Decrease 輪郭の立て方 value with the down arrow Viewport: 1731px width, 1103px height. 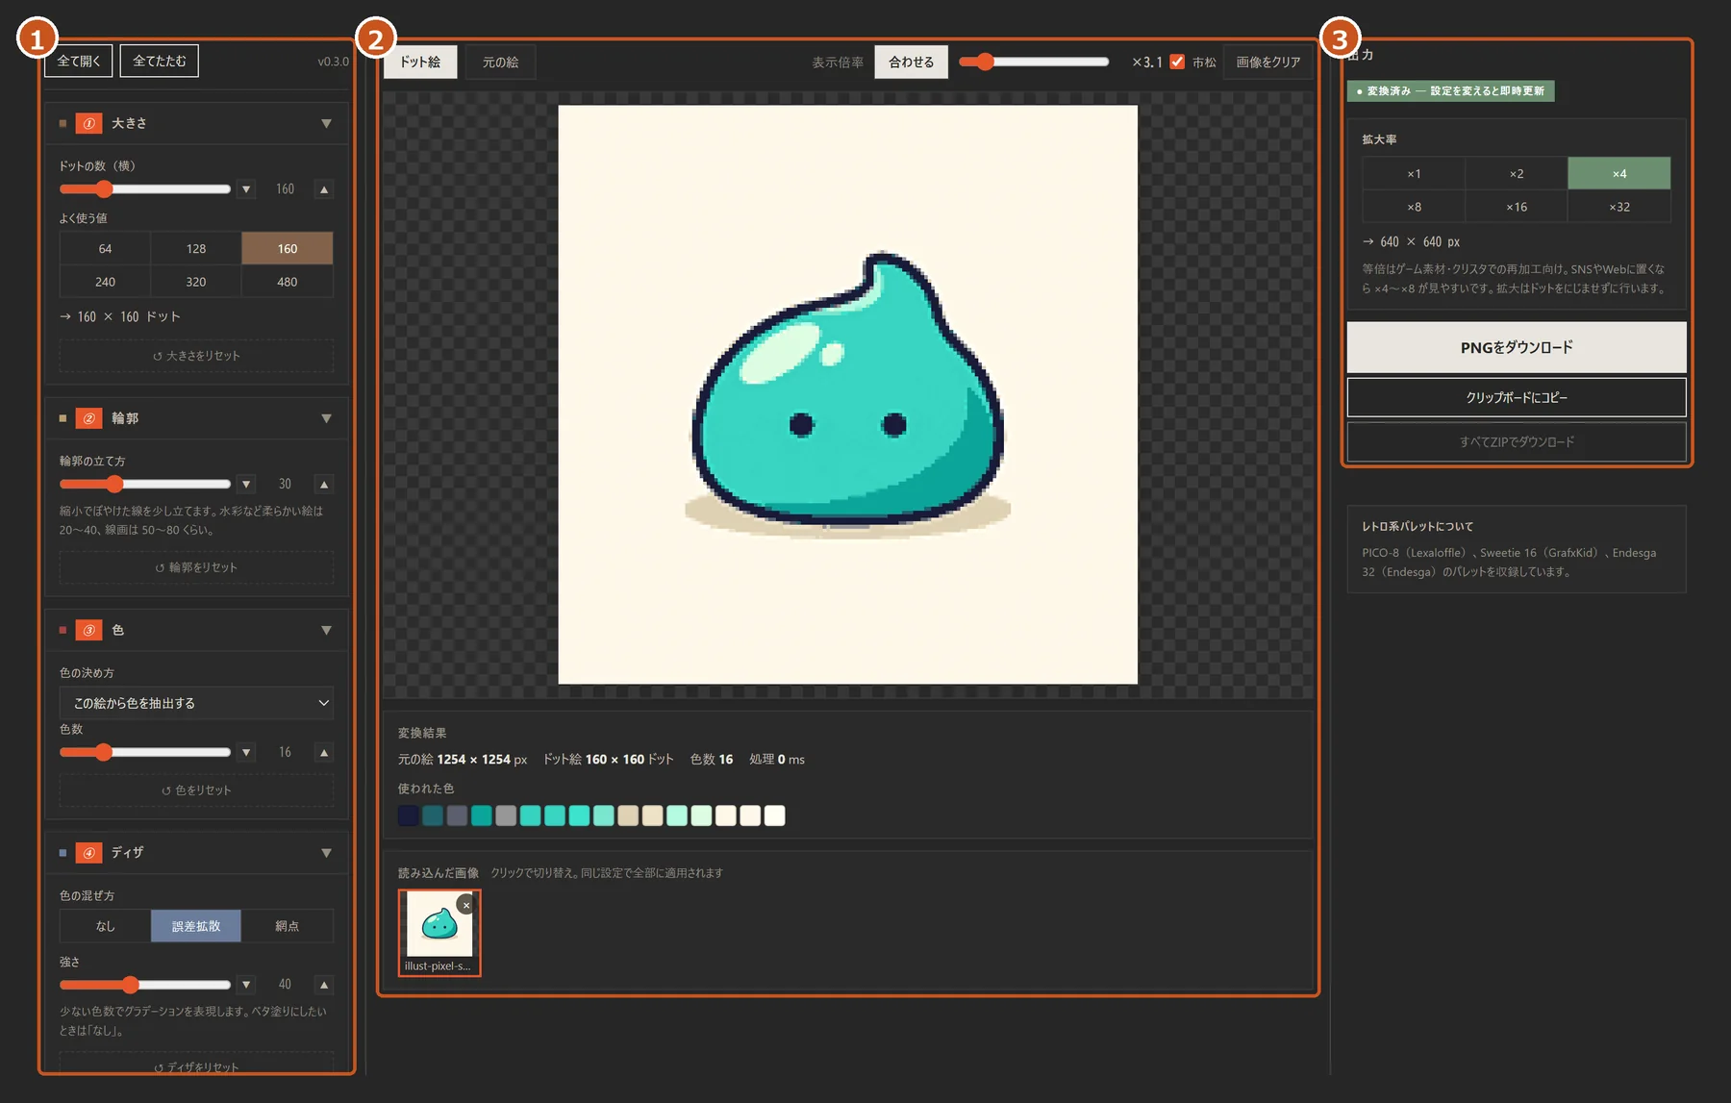coord(247,484)
